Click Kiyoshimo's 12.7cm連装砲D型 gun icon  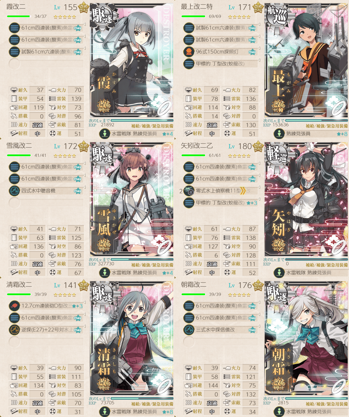(x=14, y=306)
